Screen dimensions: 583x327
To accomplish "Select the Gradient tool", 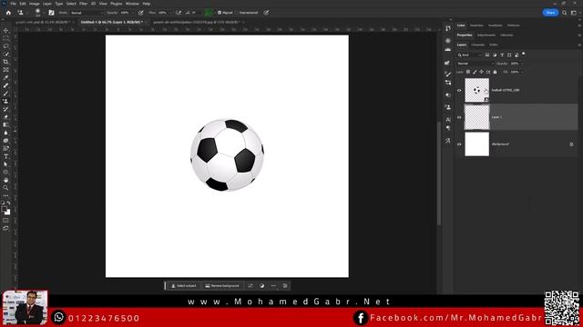I will 5,125.
